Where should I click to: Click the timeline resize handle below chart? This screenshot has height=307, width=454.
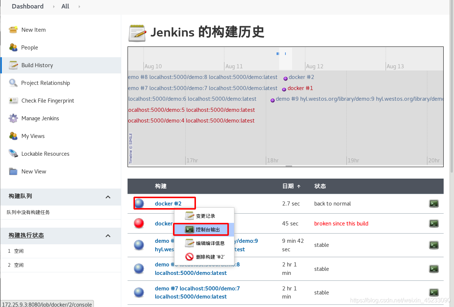pyautogui.click(x=289, y=166)
